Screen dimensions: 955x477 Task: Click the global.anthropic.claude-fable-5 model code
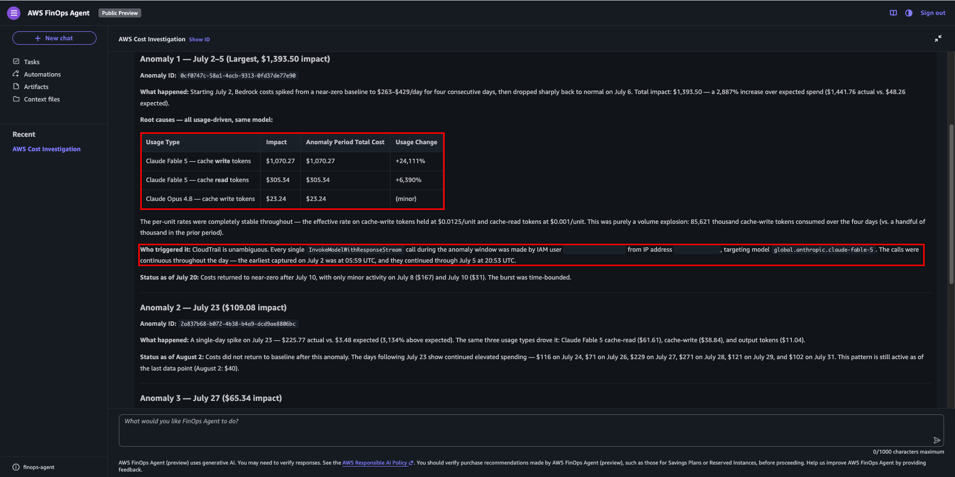[x=824, y=250]
